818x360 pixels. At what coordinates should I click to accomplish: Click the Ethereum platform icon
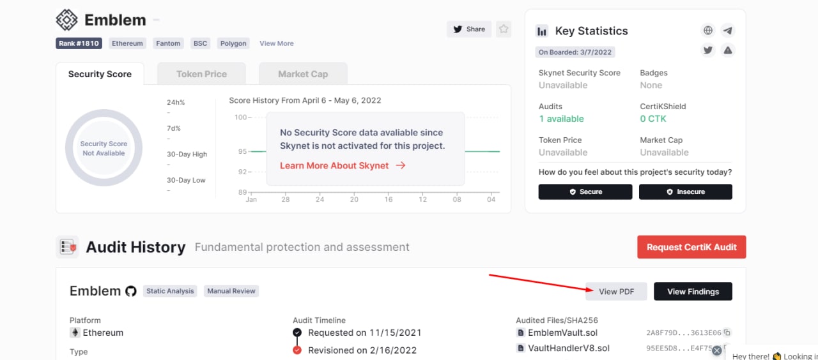[x=75, y=333]
